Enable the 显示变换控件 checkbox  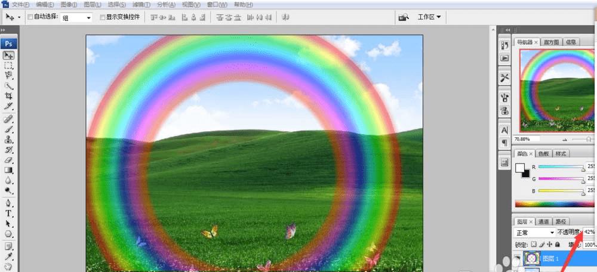point(103,17)
